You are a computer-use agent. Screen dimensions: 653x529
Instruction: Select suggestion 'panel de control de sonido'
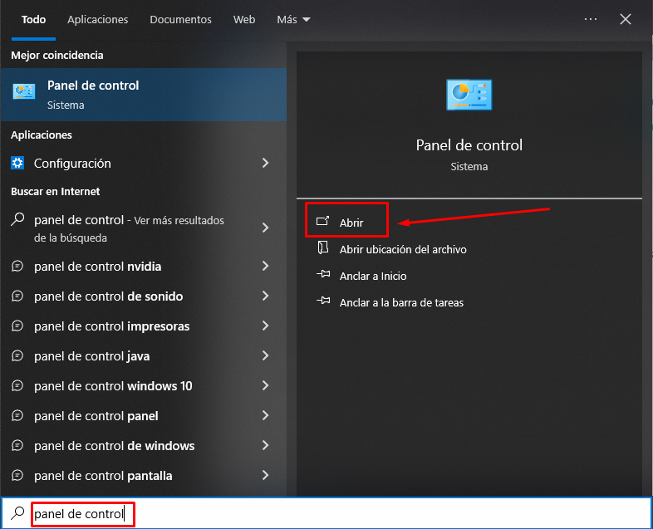(144, 296)
